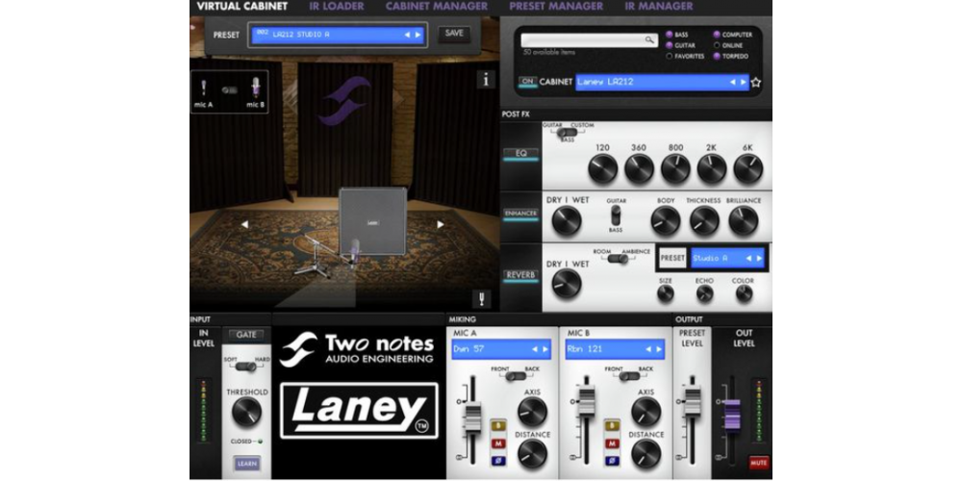
Task: Click the reverb ECHO knob
Action: [x=705, y=293]
